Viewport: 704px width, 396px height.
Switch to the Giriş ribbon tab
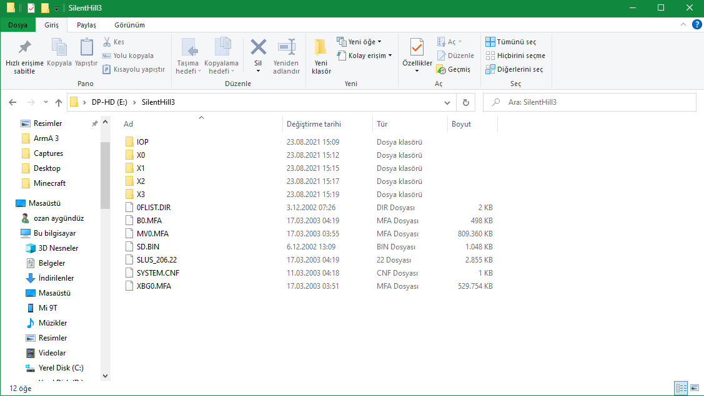click(x=51, y=25)
